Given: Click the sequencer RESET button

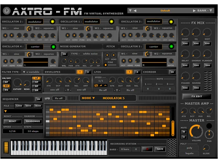Looking at the screenshot, I should [13, 121].
